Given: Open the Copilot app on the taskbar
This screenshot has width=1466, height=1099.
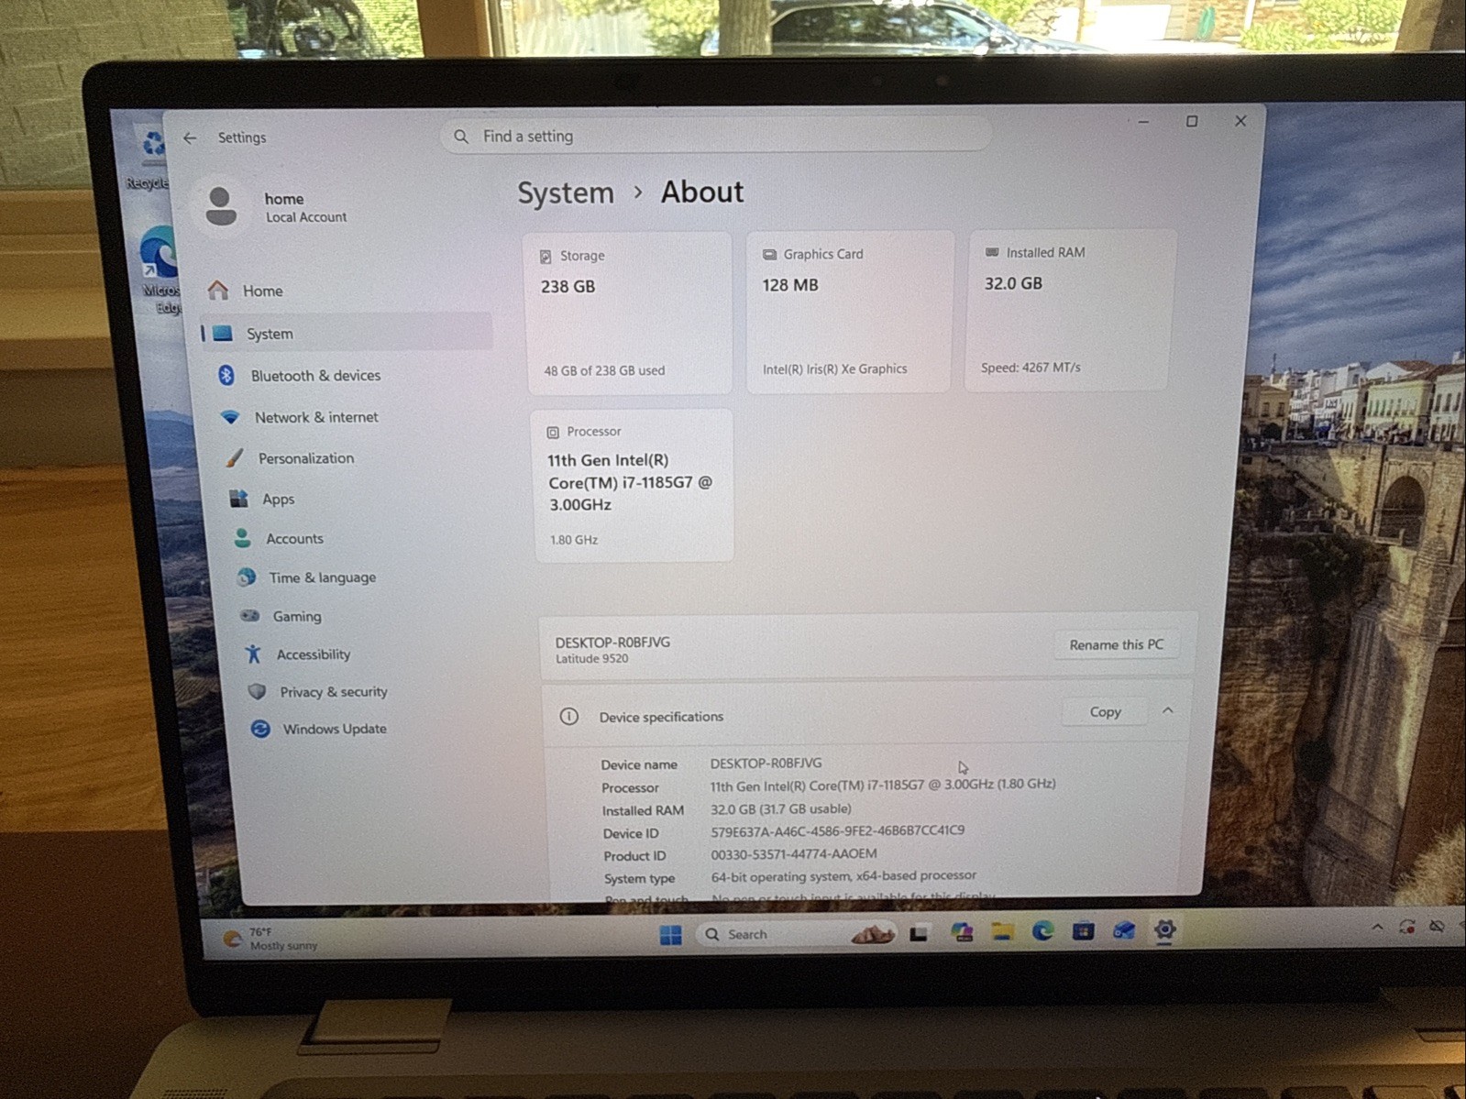Looking at the screenshot, I should pyautogui.click(x=962, y=933).
